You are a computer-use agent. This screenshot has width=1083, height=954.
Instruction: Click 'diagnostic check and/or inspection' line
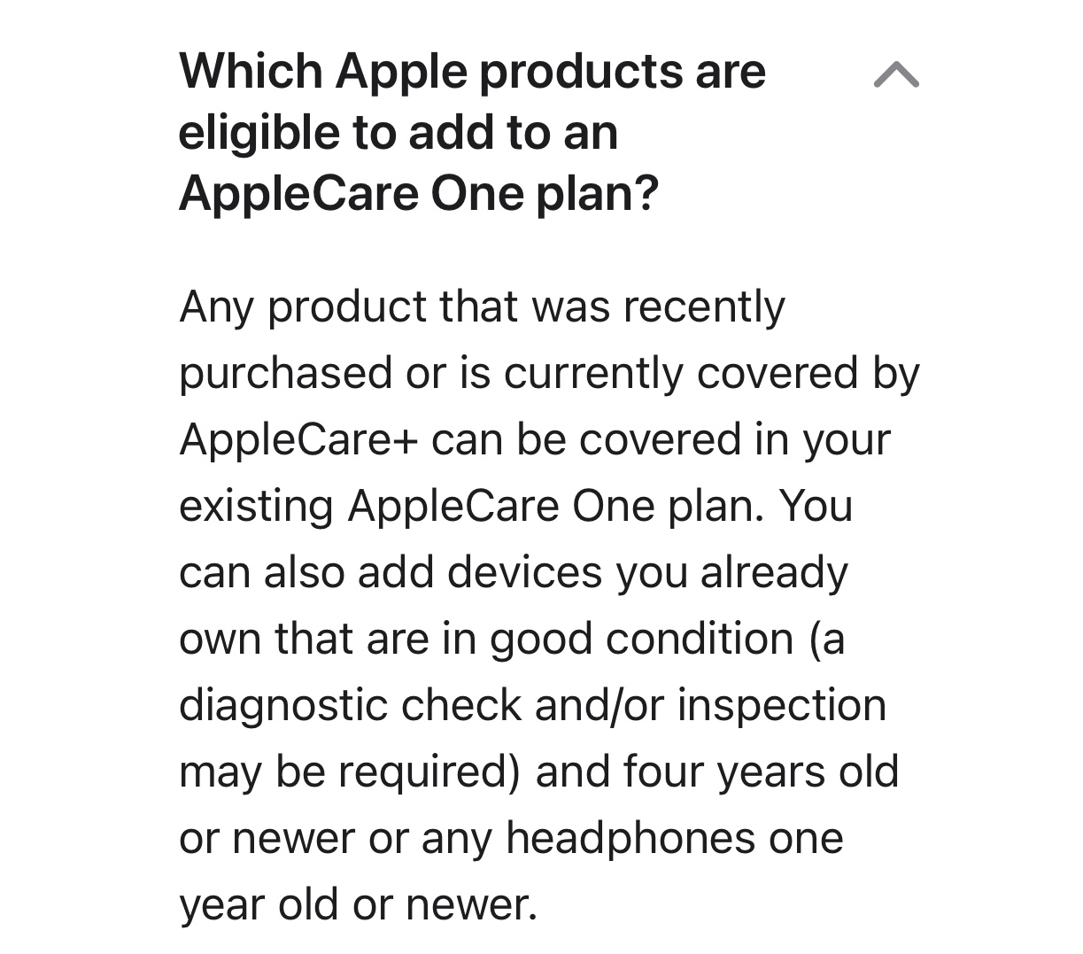coord(532,706)
